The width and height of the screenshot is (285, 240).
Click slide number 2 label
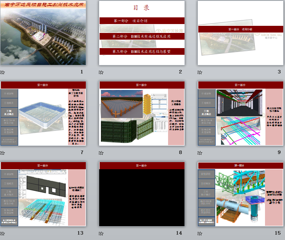tap(181, 72)
